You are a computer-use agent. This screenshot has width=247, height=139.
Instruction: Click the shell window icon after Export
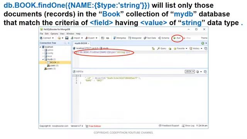103,38
